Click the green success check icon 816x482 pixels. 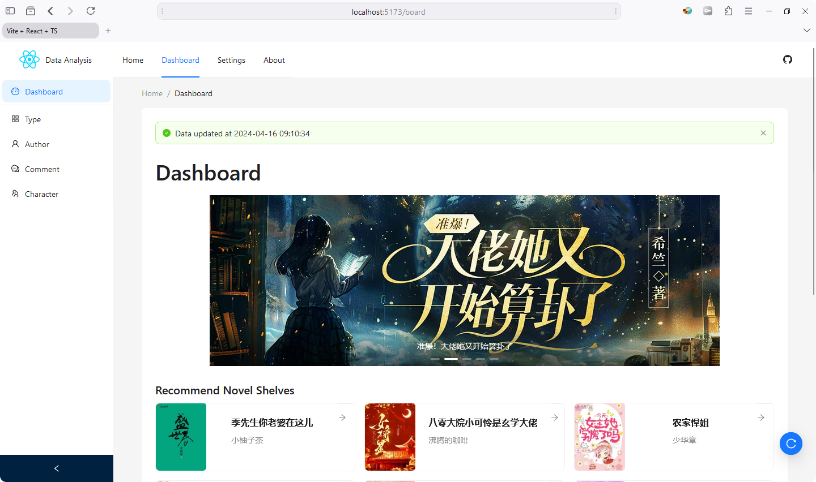point(167,133)
